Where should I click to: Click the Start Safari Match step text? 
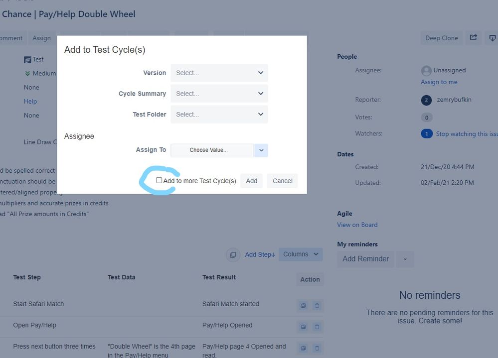coord(38,304)
